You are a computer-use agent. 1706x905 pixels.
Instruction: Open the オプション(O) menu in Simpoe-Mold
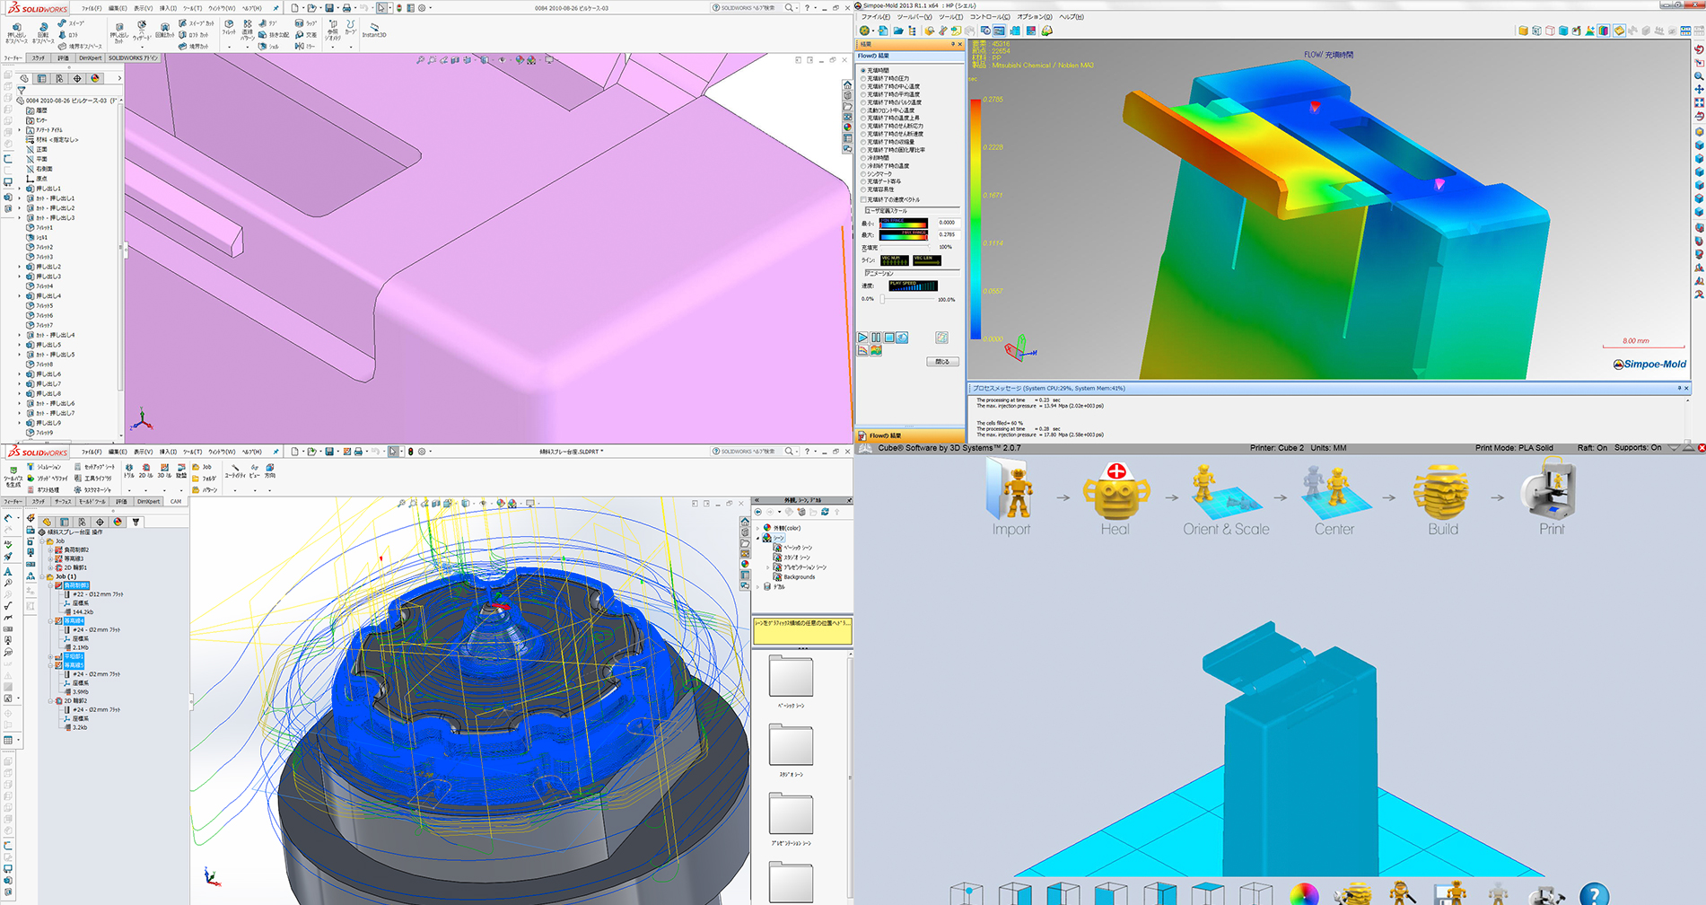point(1034,17)
